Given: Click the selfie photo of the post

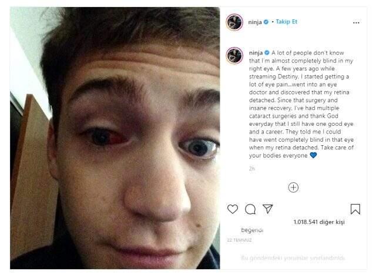Looking at the screenshot, I should pyautogui.click(x=115, y=138).
